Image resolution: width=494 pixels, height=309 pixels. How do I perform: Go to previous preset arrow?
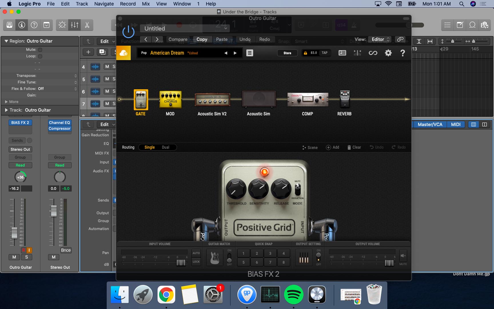(x=226, y=53)
